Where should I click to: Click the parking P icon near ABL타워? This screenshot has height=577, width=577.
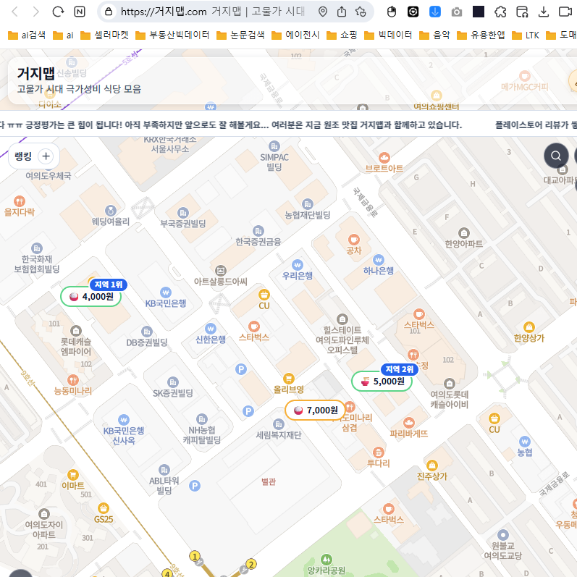click(195, 486)
